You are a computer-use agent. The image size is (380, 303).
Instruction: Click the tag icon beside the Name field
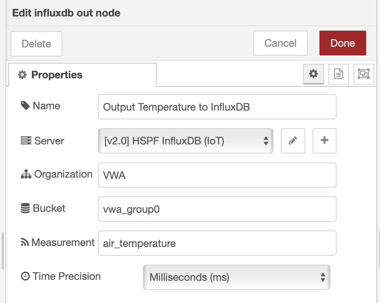pyautogui.click(x=25, y=105)
